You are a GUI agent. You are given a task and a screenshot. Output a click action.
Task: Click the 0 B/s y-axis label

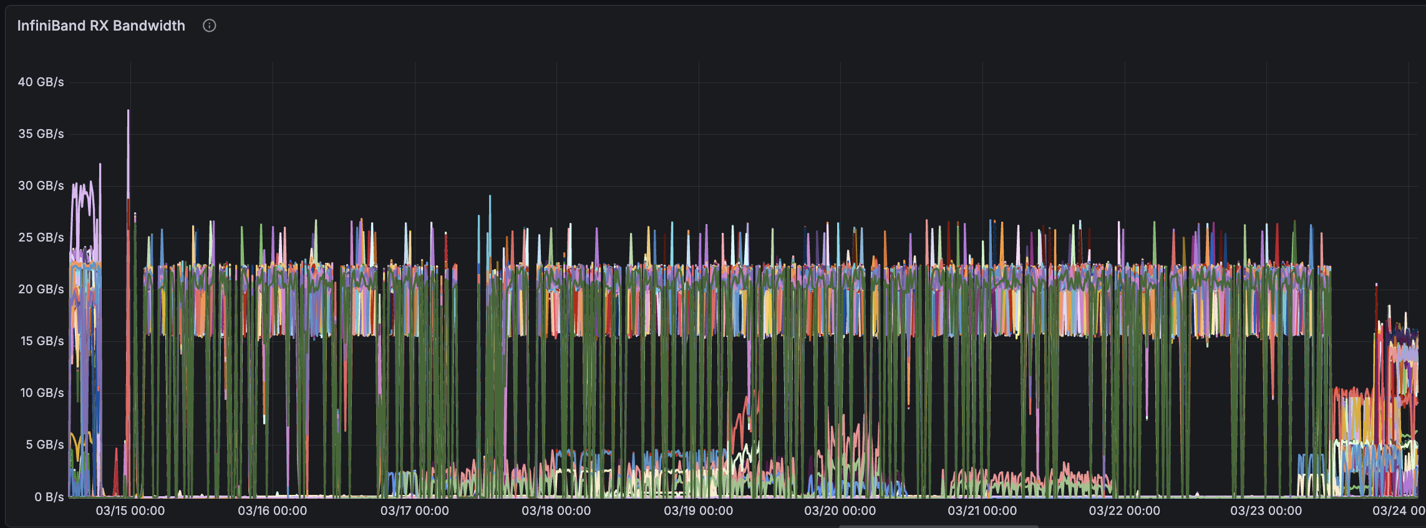[x=49, y=497]
